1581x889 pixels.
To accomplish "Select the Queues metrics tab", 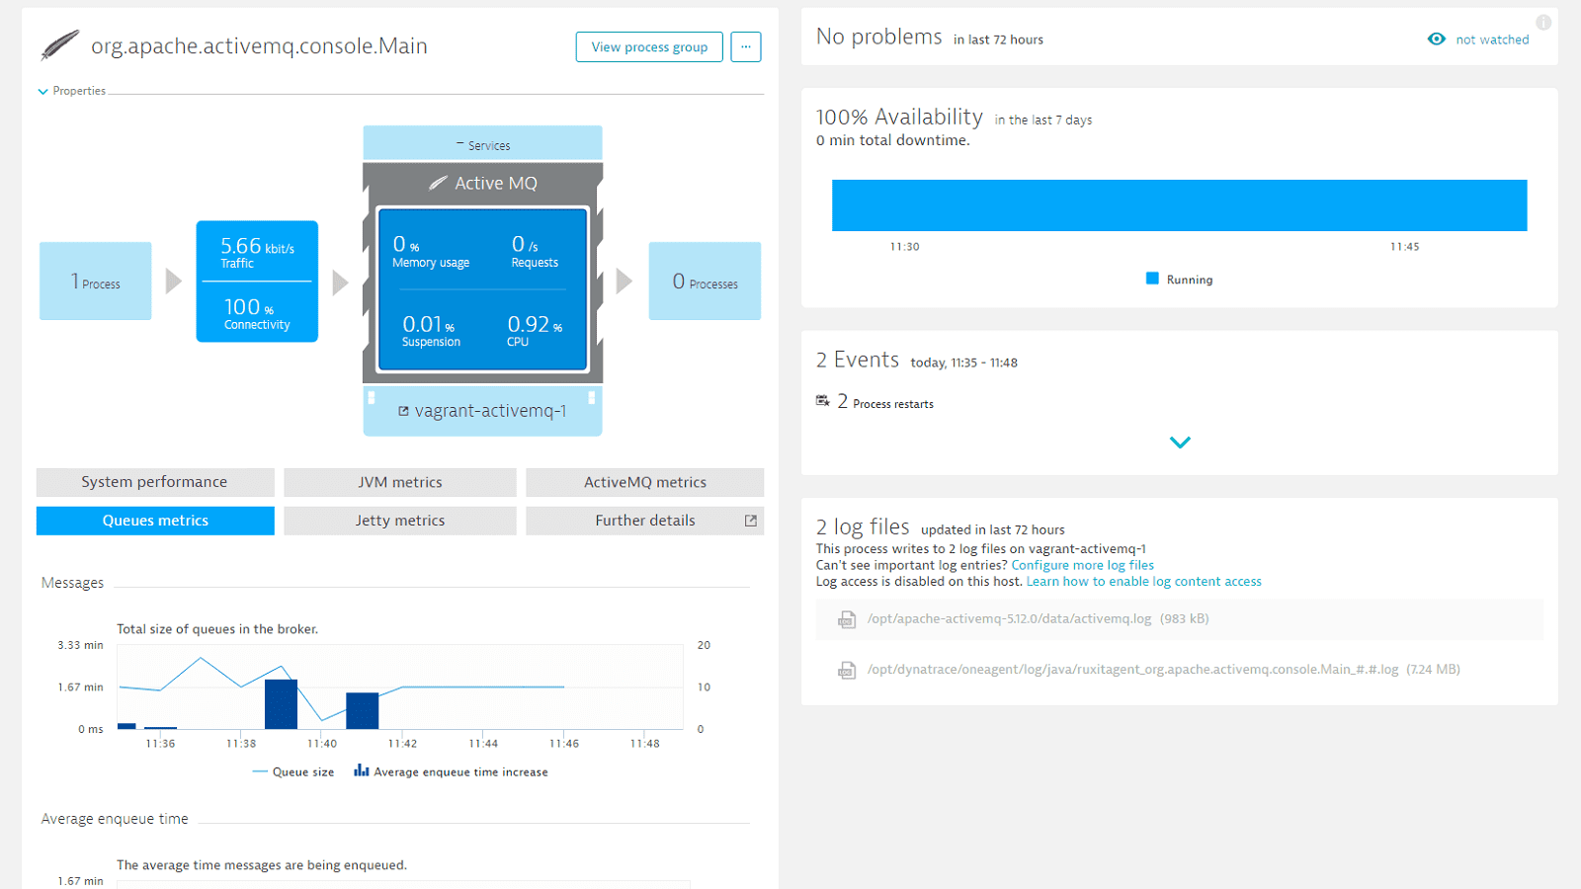I will click(155, 521).
